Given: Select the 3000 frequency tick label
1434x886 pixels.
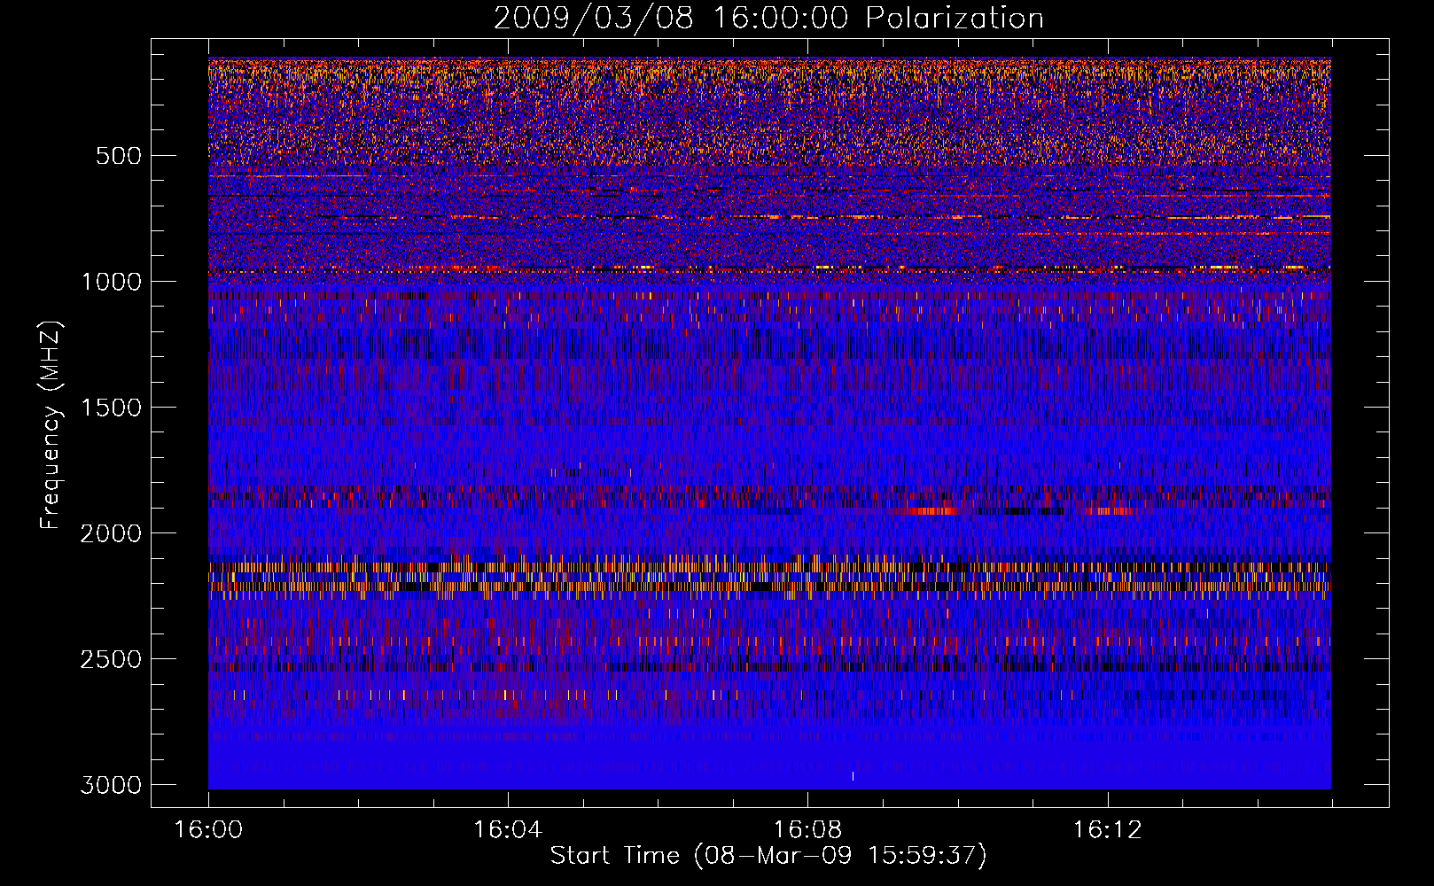Looking at the screenshot, I should click(x=111, y=785).
